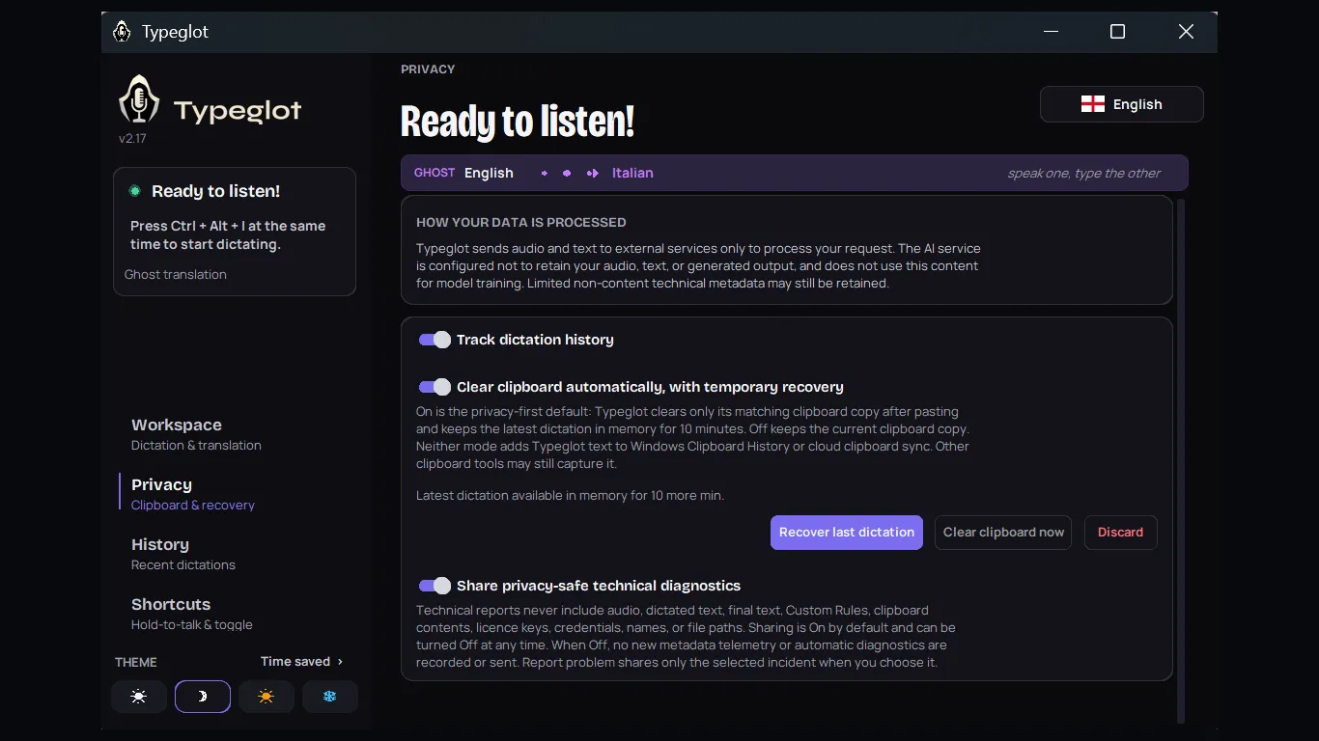The image size is (1319, 741).
Task: Click "Latest dictation available in memory" text
Action: coord(570,496)
